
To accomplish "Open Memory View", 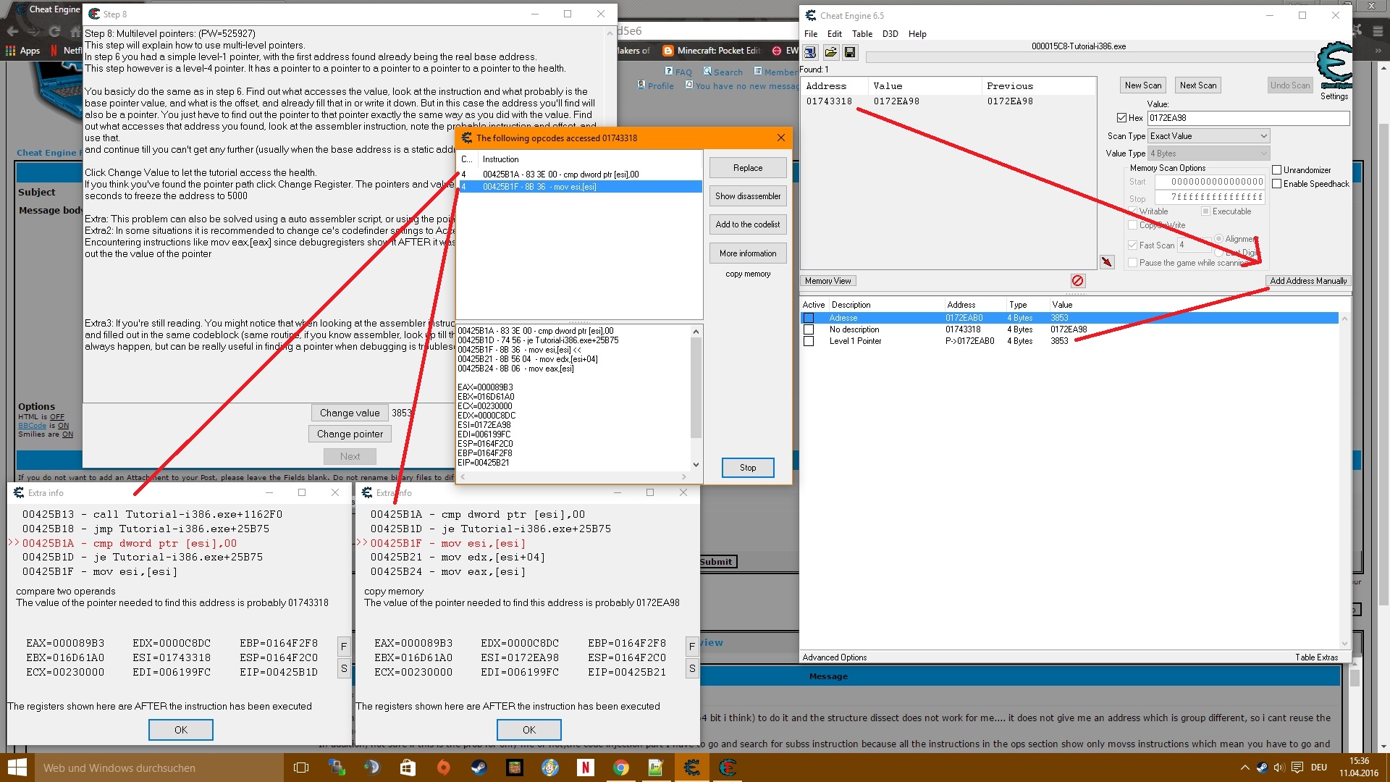I will (x=828, y=281).
